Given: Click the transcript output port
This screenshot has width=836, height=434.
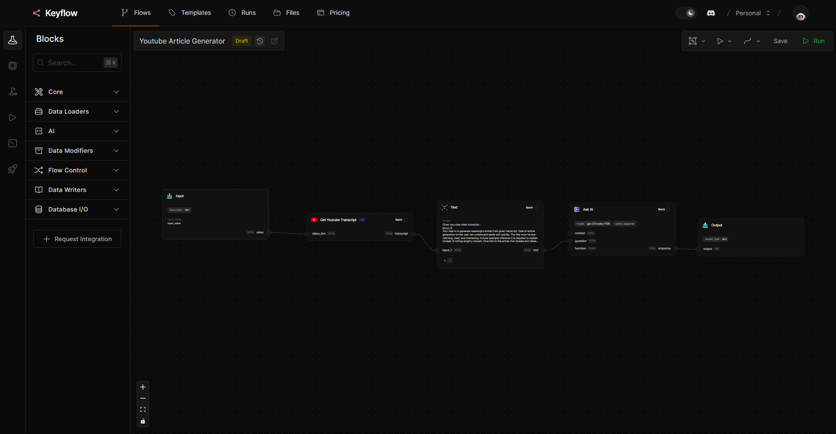Looking at the screenshot, I should [413, 234].
